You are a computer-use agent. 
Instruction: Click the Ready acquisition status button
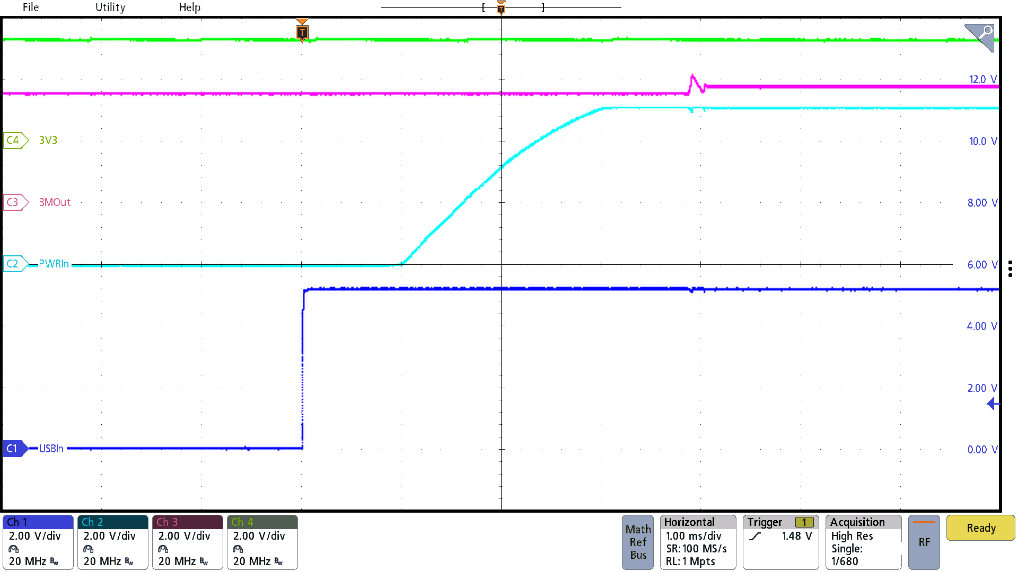pyautogui.click(x=980, y=528)
